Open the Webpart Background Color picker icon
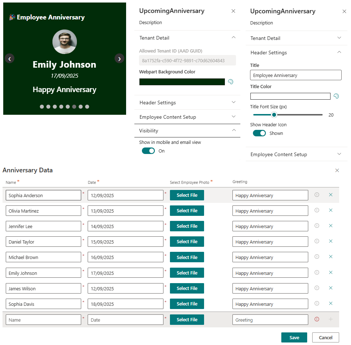This screenshot has height=345, width=351. click(x=230, y=82)
